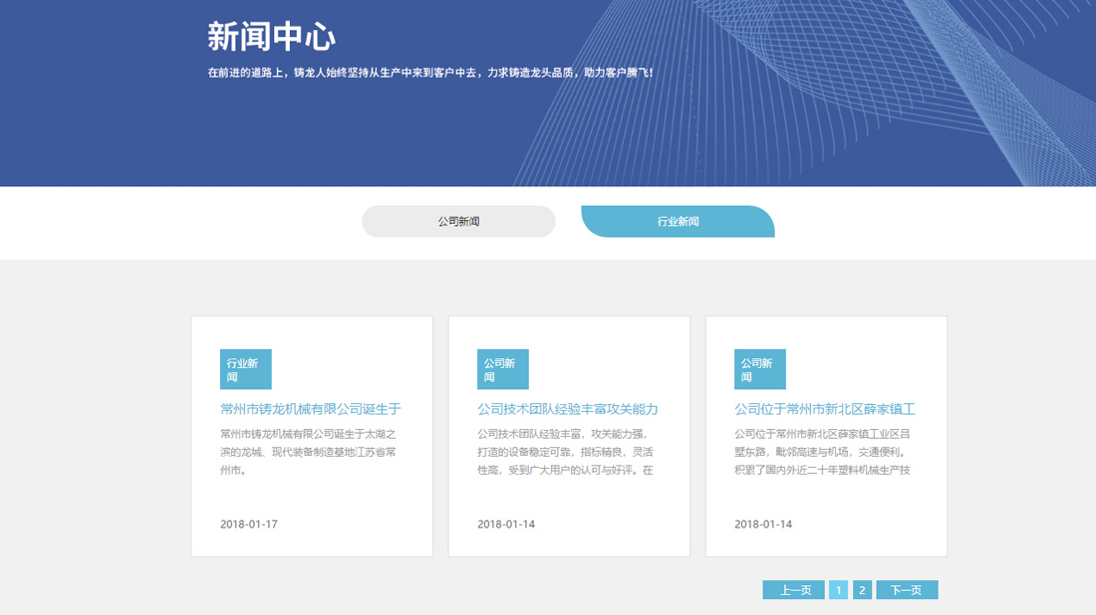The image size is (1096, 615).
Task: Click the 行业新闻 badge on the first card
Action: click(x=245, y=368)
